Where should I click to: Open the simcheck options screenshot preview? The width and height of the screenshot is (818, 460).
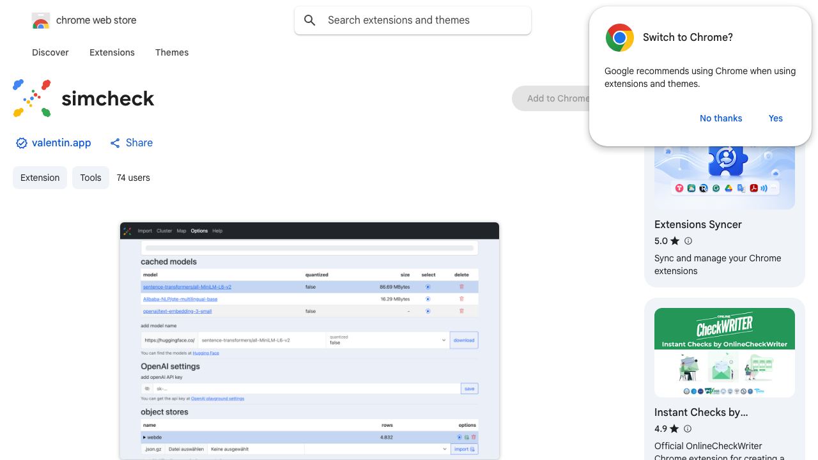coord(309,341)
